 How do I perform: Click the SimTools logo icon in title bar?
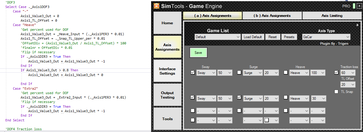click(x=157, y=6)
